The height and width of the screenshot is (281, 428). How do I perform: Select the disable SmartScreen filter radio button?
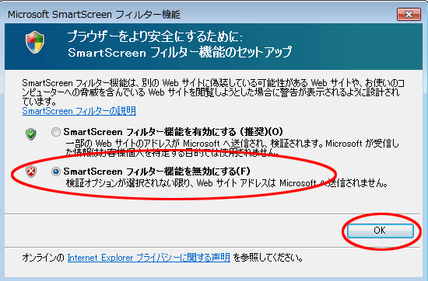point(56,172)
